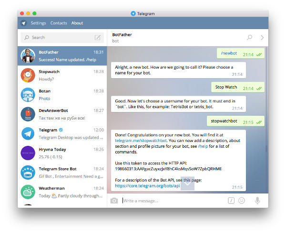Select the BotFather chat in the list
Screen dimensions: 286x233
[x=62, y=56]
